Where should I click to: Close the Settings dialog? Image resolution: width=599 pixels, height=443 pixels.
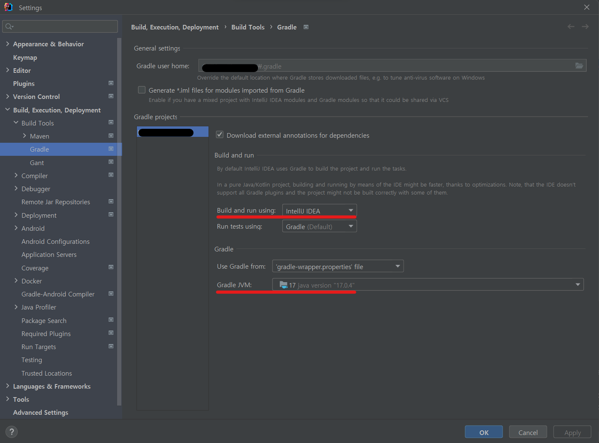587,7
